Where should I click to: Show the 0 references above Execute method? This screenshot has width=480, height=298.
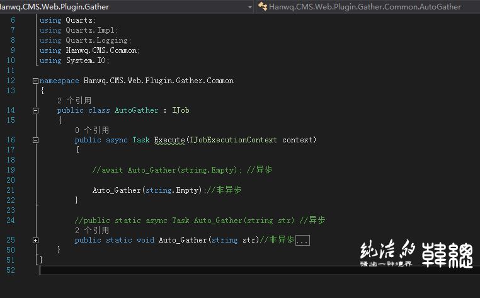[x=91, y=130]
